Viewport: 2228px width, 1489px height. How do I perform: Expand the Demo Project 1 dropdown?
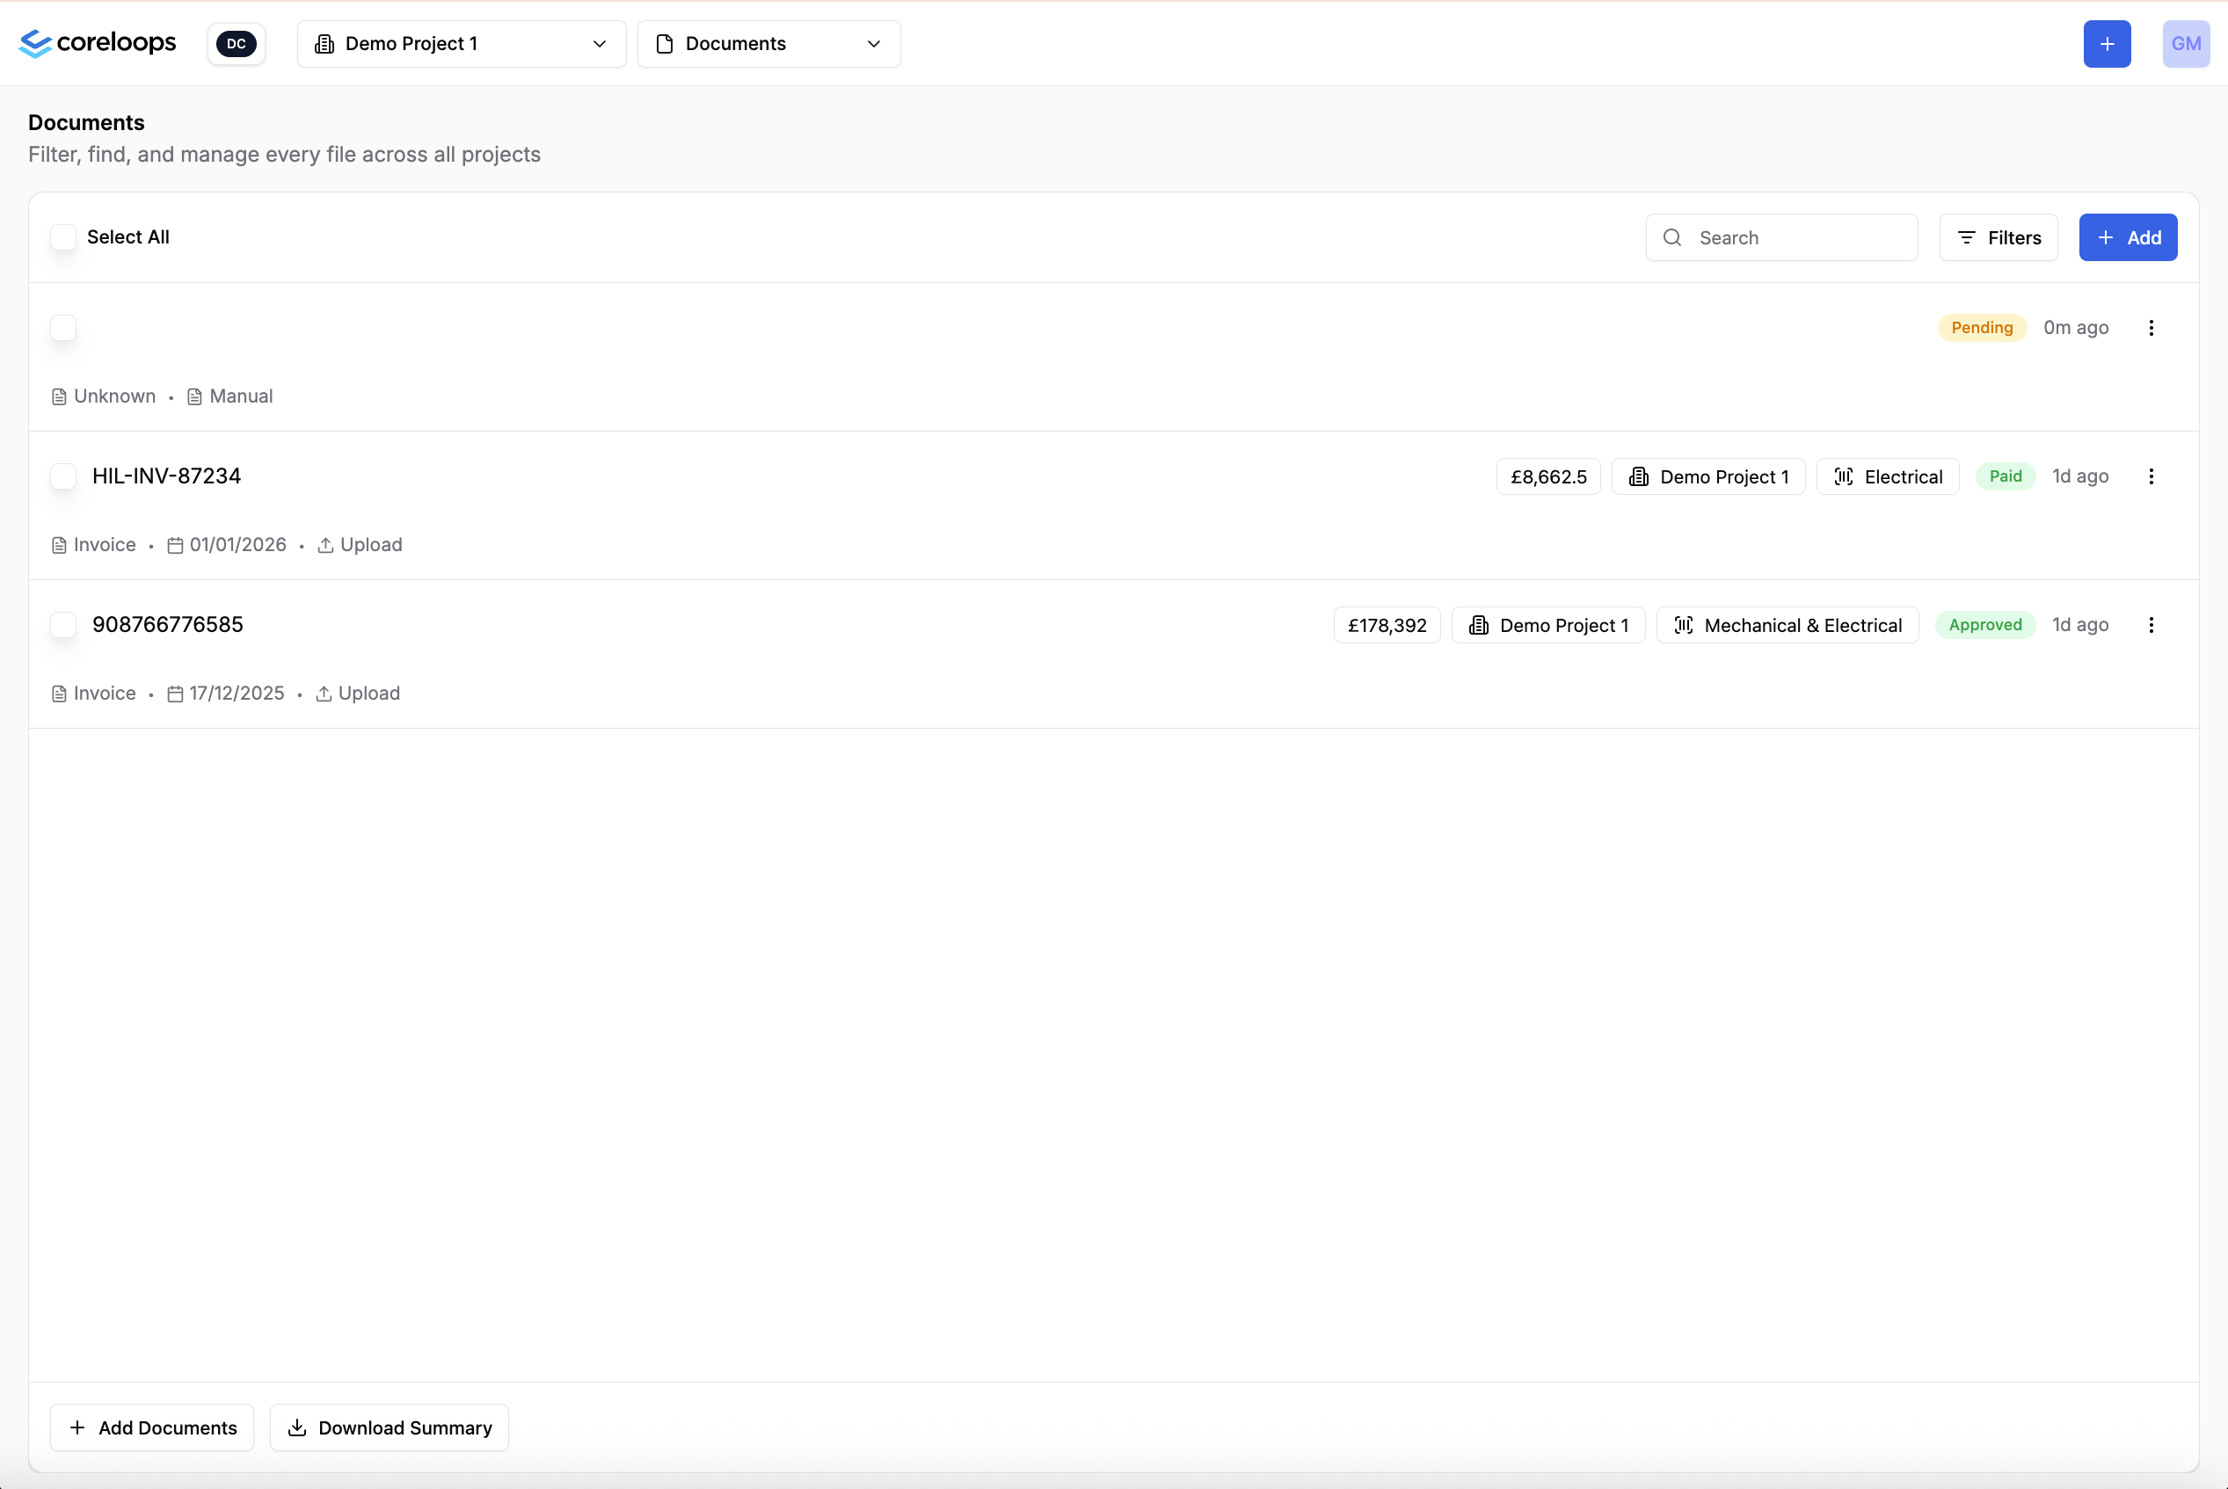point(462,44)
